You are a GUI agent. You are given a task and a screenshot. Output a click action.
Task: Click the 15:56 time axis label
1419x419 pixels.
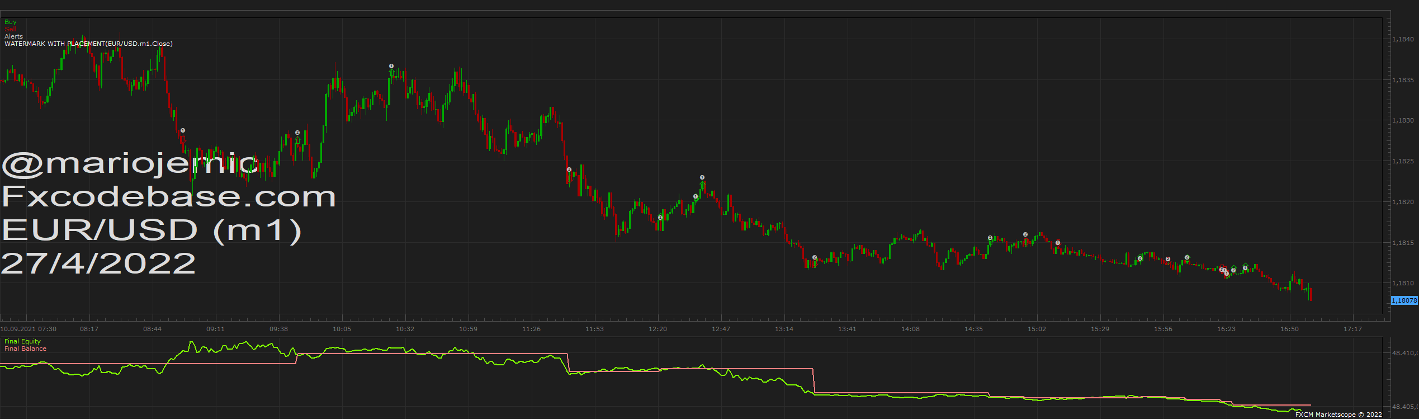click(1163, 329)
